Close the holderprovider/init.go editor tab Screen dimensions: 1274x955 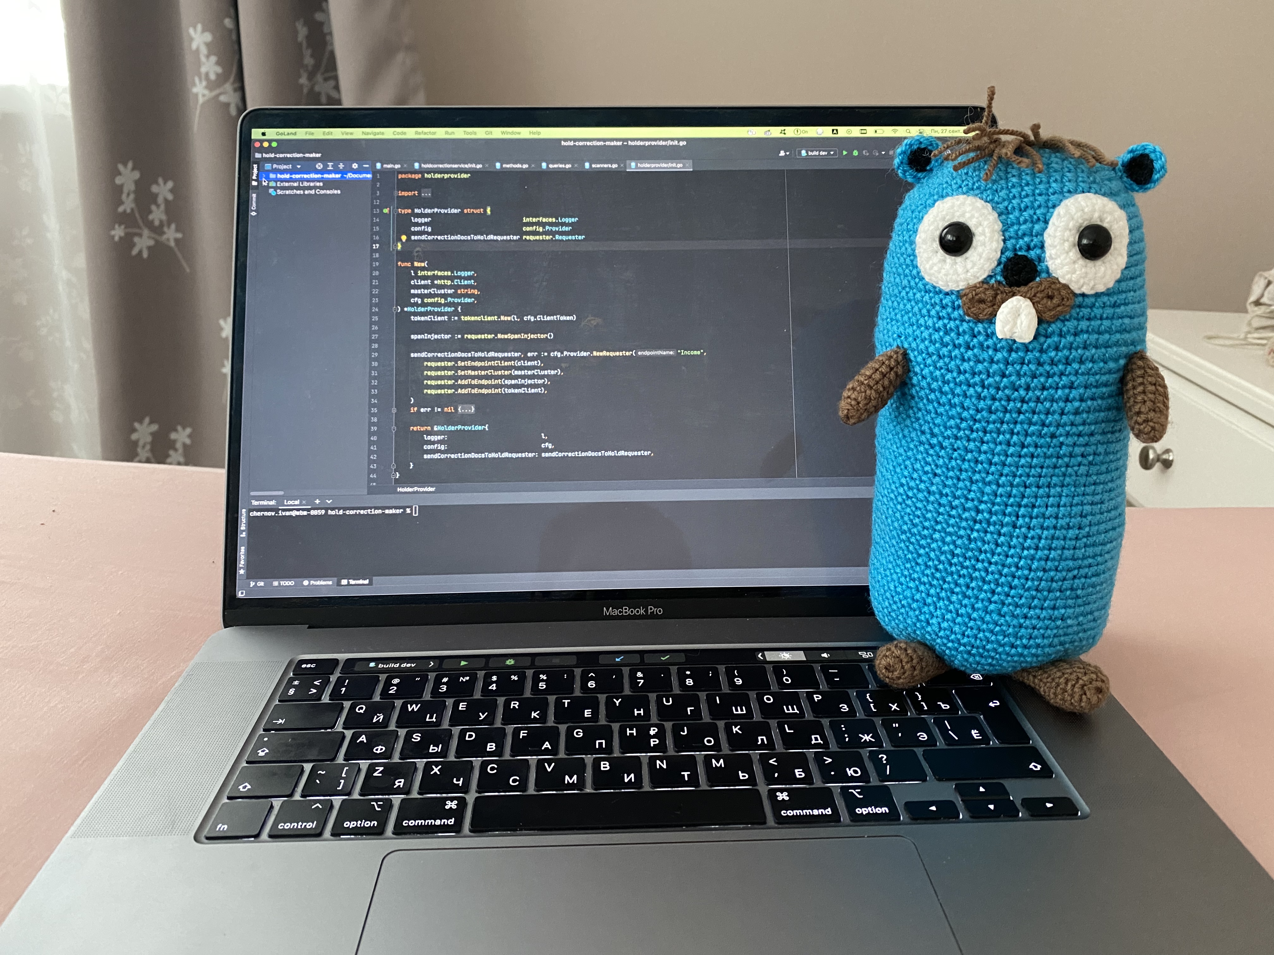(687, 165)
